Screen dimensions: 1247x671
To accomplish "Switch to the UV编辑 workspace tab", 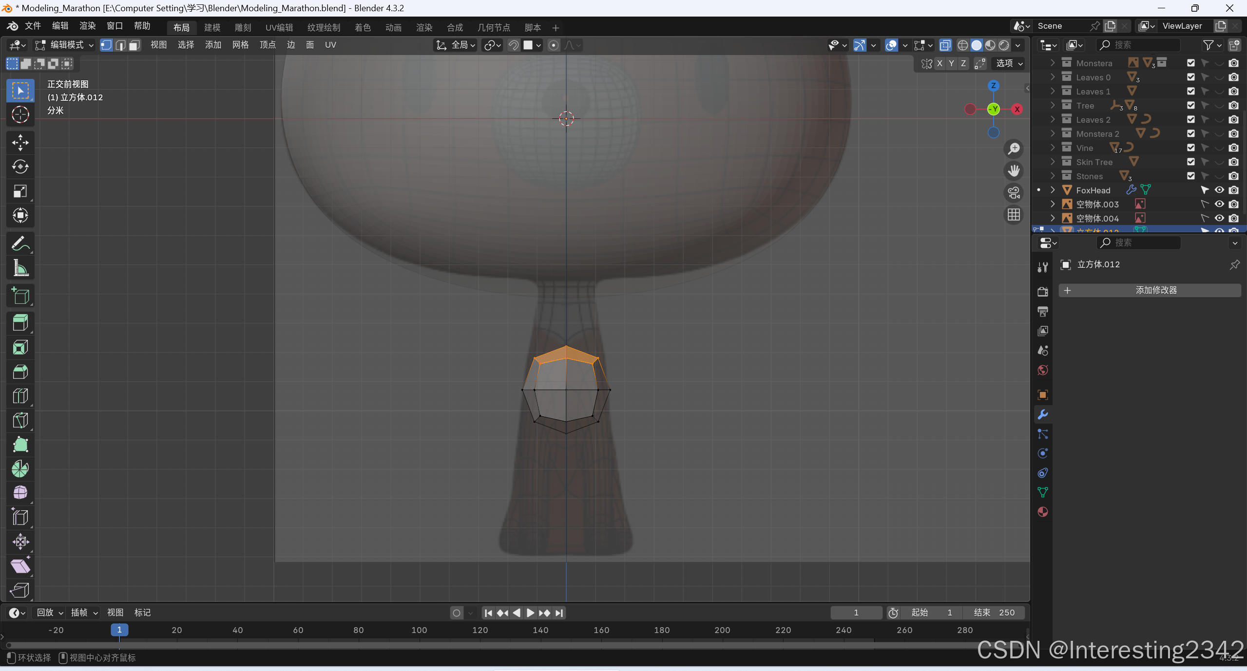I will pos(279,28).
